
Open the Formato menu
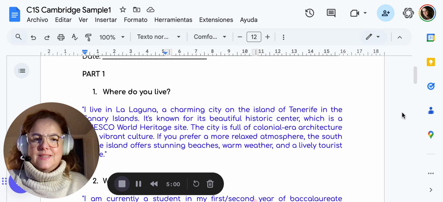(x=136, y=20)
